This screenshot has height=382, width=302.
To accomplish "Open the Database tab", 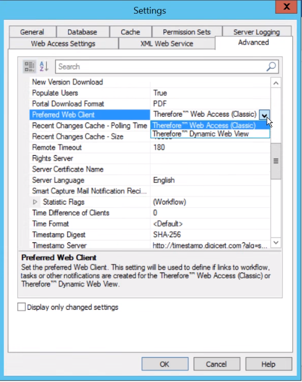I will (82, 32).
